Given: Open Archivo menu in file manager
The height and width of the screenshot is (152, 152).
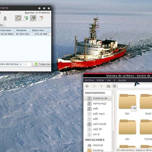Looking at the screenshot, I should [x=89, y=80].
